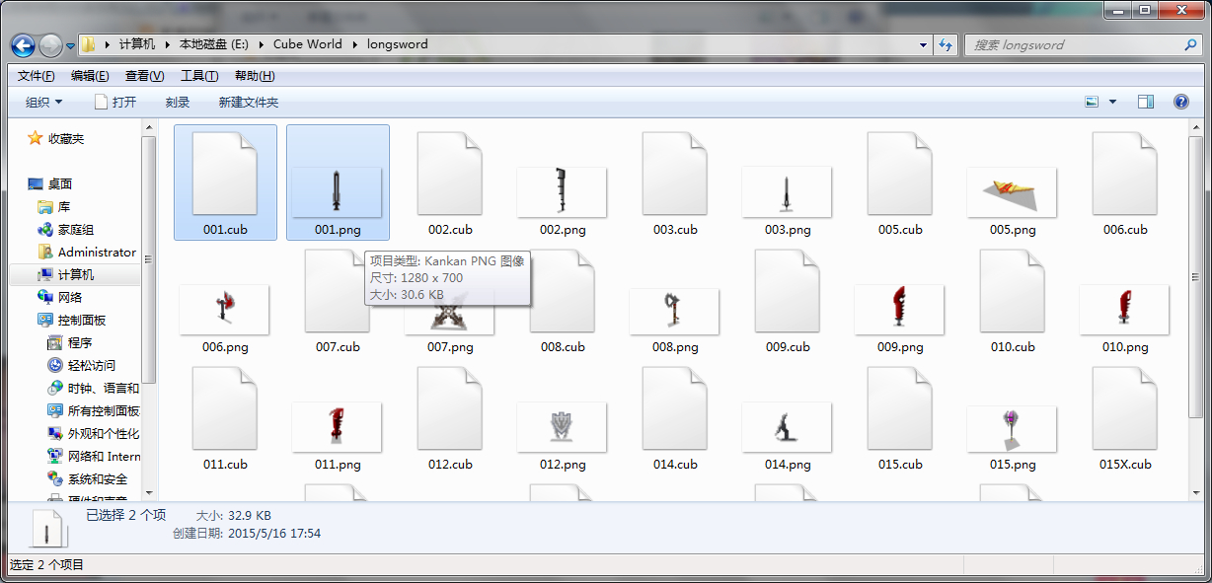The height and width of the screenshot is (583, 1212).
Task: Select the 015X.cub file icon
Action: 1125,408
